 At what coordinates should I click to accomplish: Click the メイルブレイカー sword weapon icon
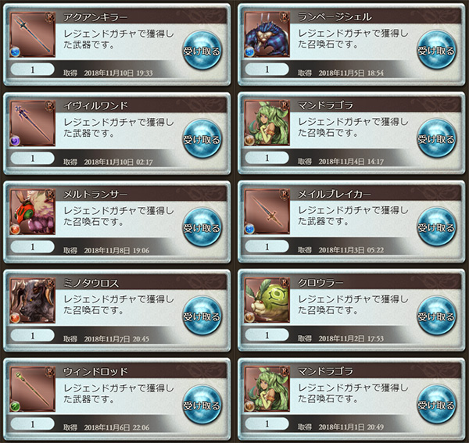(267, 211)
